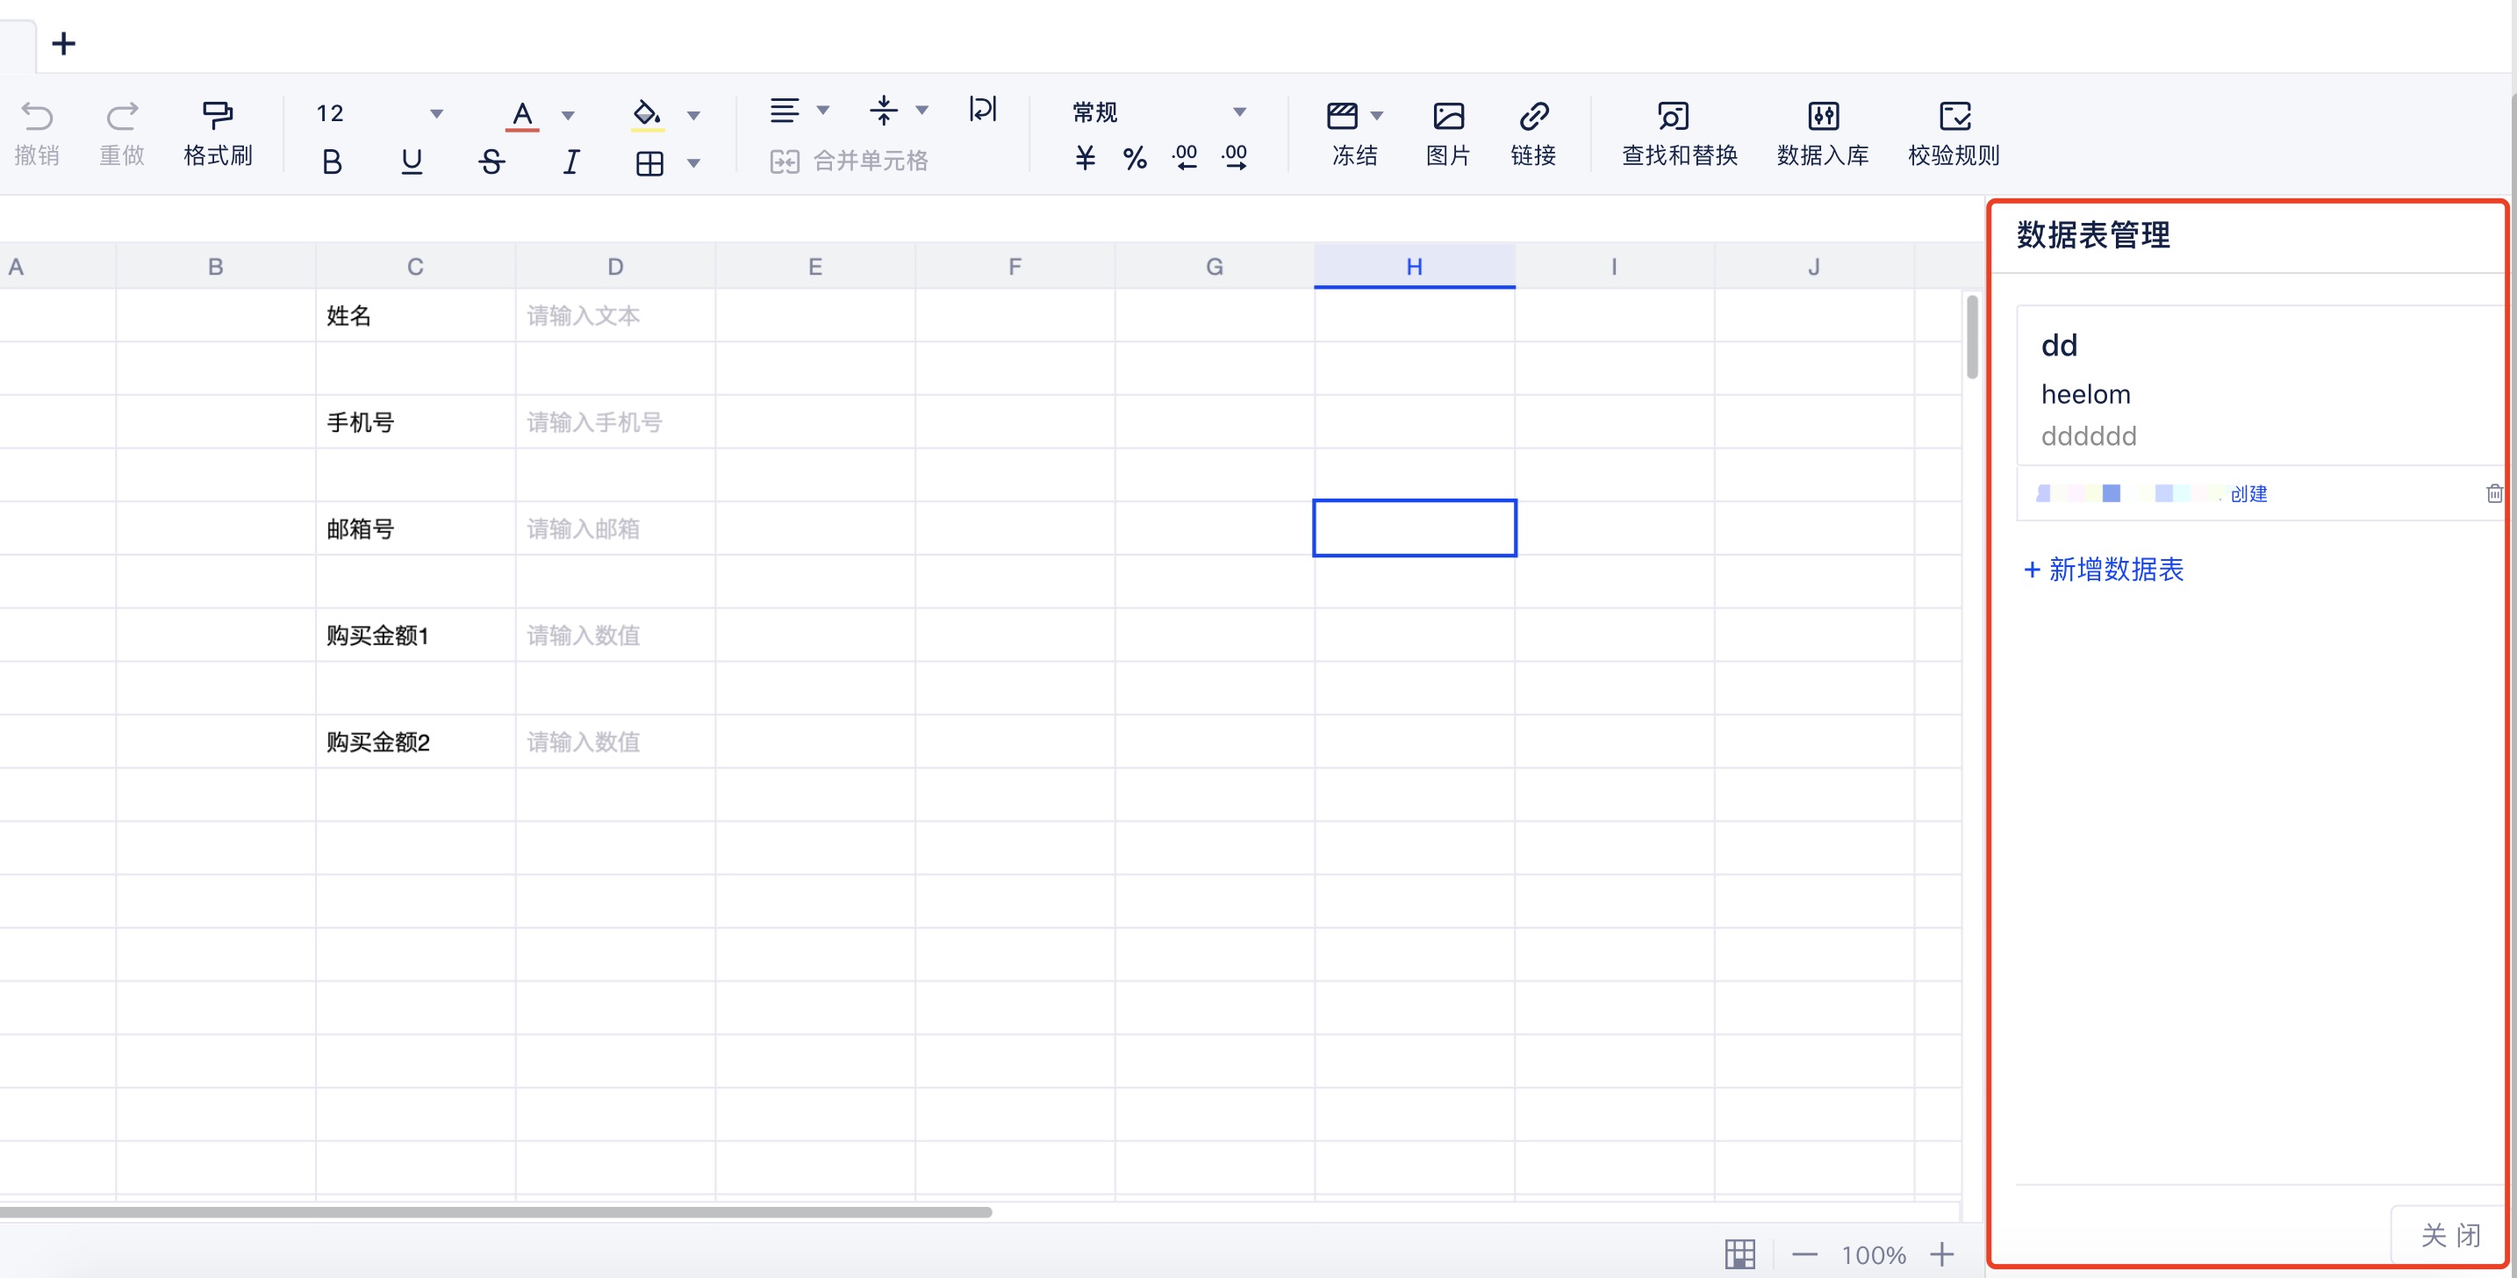
Task: Toggle bold formatting
Action: (x=331, y=162)
